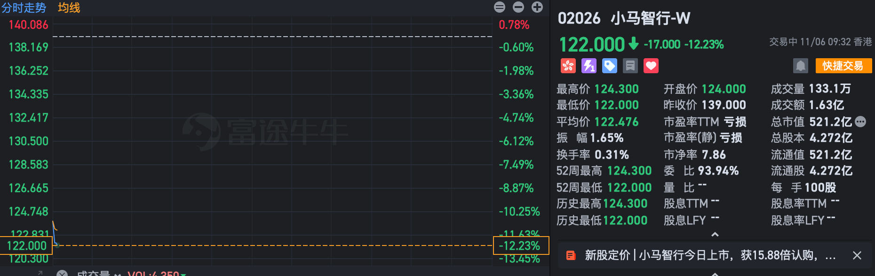Toggle the chart menu hamburger icon

pyautogui.click(x=500, y=7)
